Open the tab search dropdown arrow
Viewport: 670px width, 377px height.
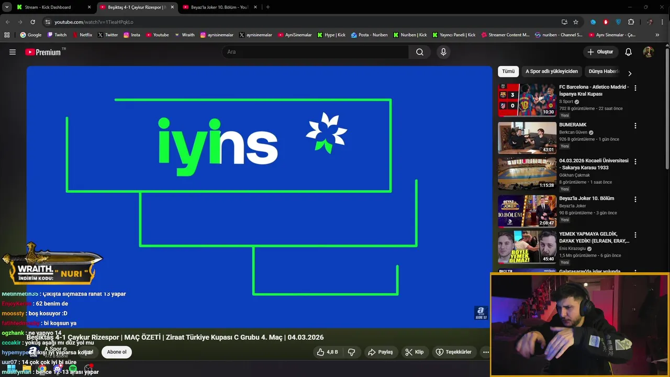tap(7, 7)
